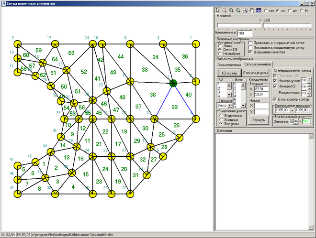This screenshot has height=238, width=316.
Task: Click yellow node 47 on the left edge
Action: pyautogui.click(x=18, y=165)
